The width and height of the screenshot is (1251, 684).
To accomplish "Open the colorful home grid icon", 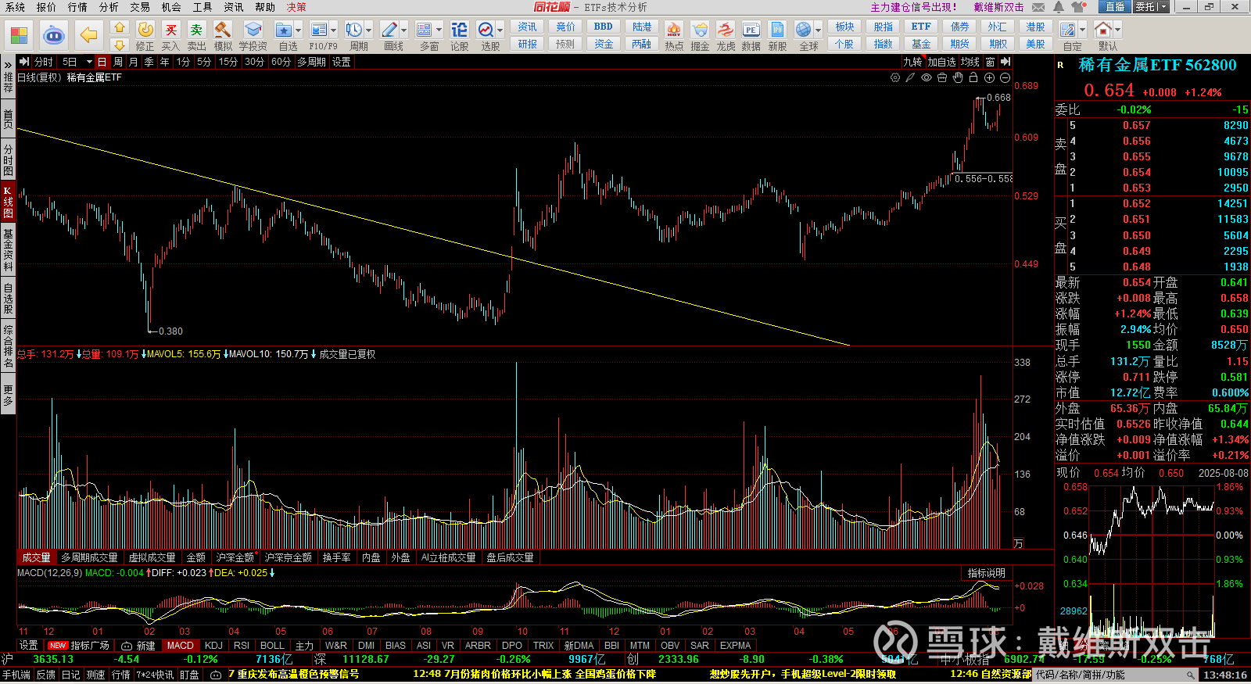I will point(19,35).
